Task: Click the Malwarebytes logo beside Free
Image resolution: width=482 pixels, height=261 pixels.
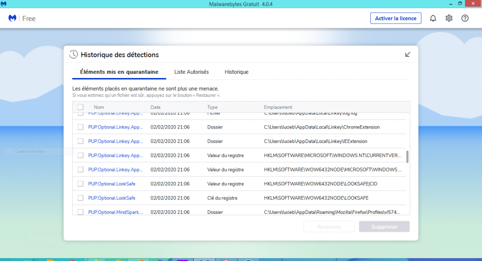Action: (x=13, y=18)
